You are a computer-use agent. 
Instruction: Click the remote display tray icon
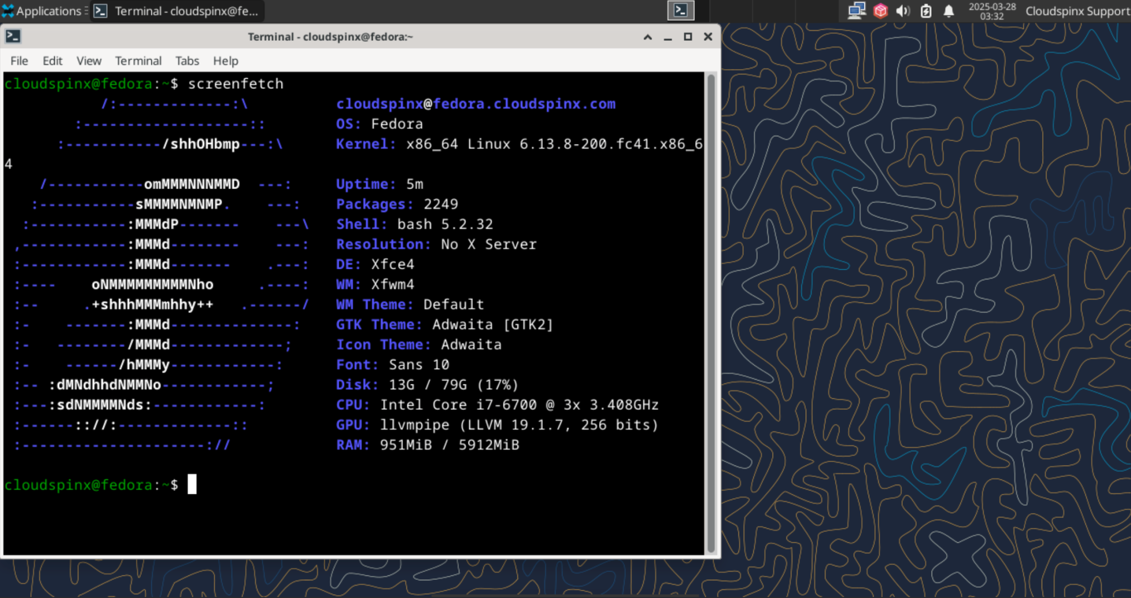pos(857,10)
